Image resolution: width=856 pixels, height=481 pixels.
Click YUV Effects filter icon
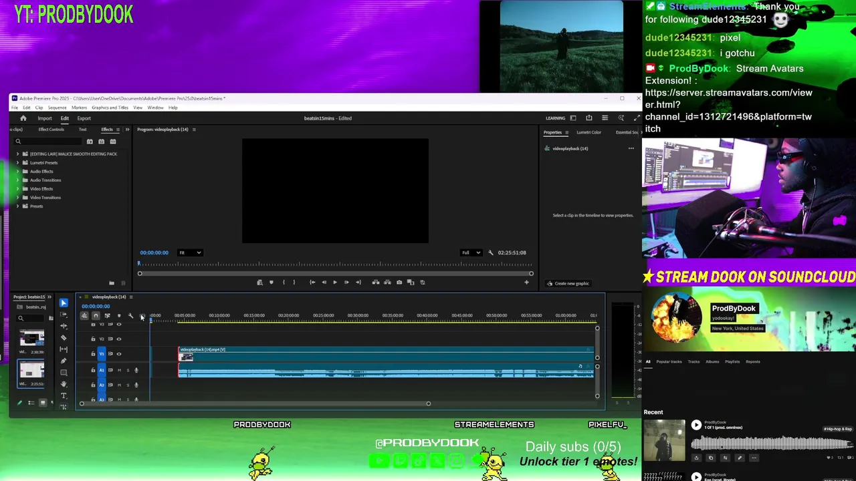113,141
